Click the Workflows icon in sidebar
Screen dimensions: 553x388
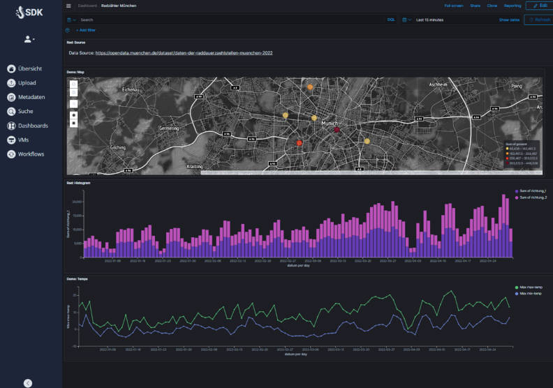[x=11, y=154]
